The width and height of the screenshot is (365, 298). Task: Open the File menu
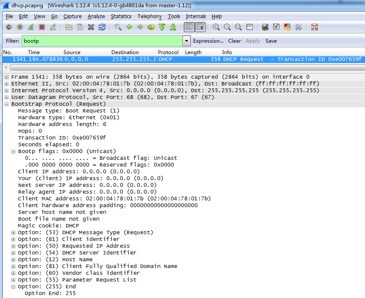pos(9,16)
